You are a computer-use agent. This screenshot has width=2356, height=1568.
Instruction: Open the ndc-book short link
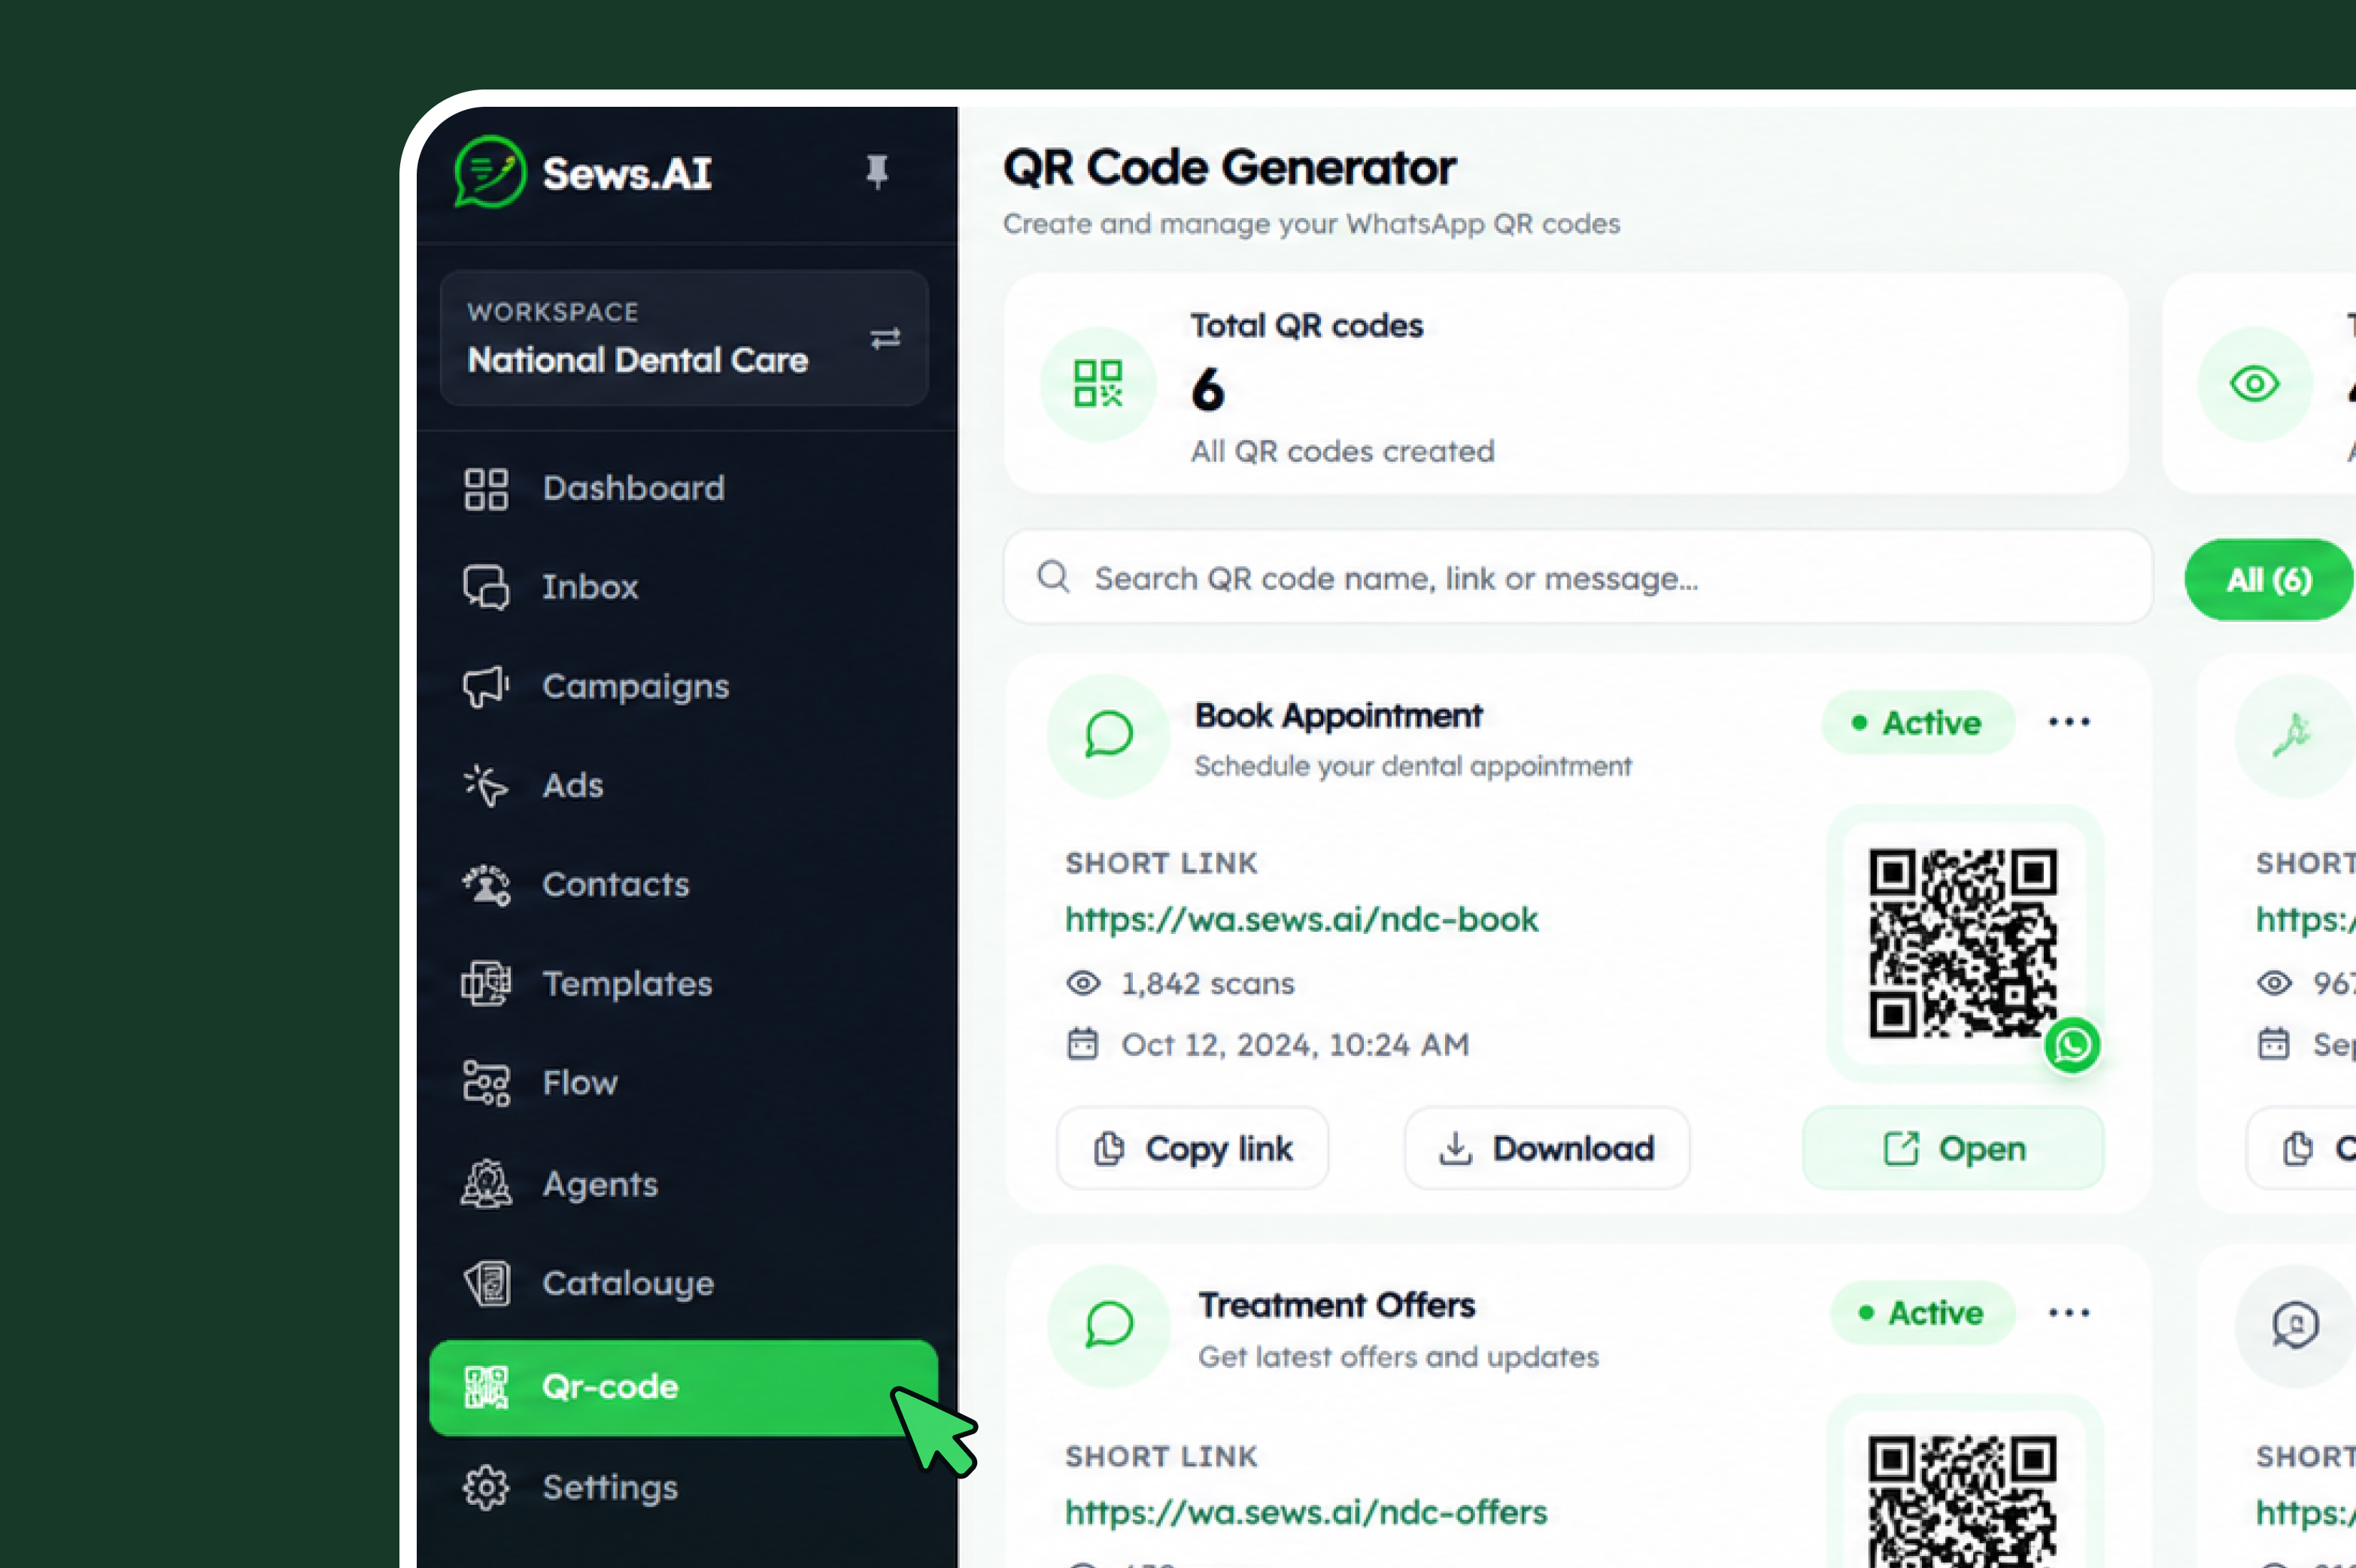pyautogui.click(x=1301, y=920)
